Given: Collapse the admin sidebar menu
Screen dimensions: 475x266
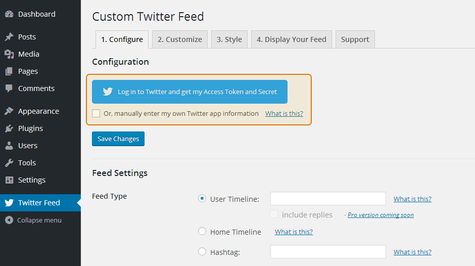Looking at the screenshot, I should [33, 220].
